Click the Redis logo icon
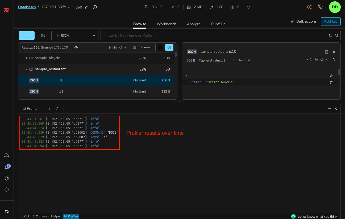 click(7, 10)
